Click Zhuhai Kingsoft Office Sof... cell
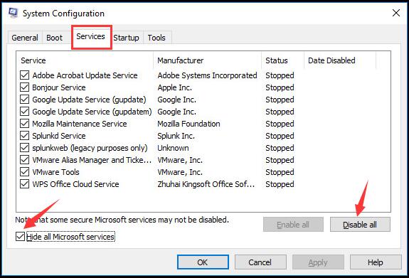The image size is (409, 278). pos(206,184)
